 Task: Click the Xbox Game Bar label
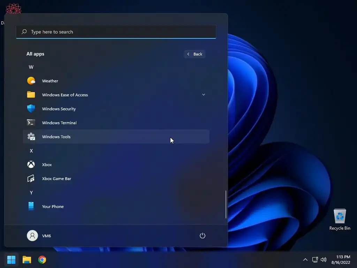[57, 179]
